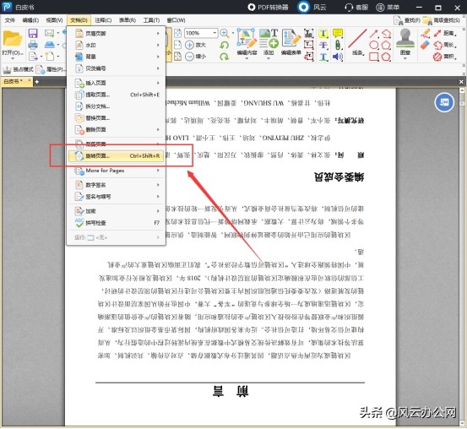467x429 pixels.
Task: Click the save (floppy disk) icon
Action: (x=33, y=34)
